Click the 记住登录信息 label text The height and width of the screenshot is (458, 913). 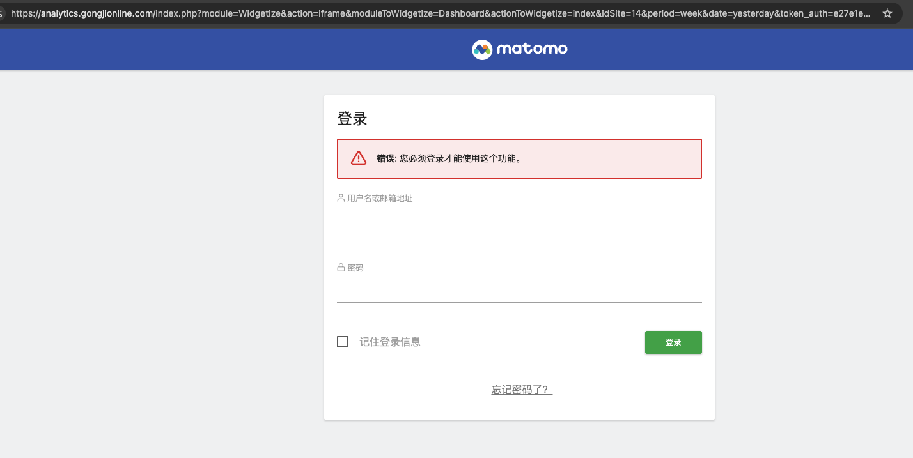click(390, 342)
